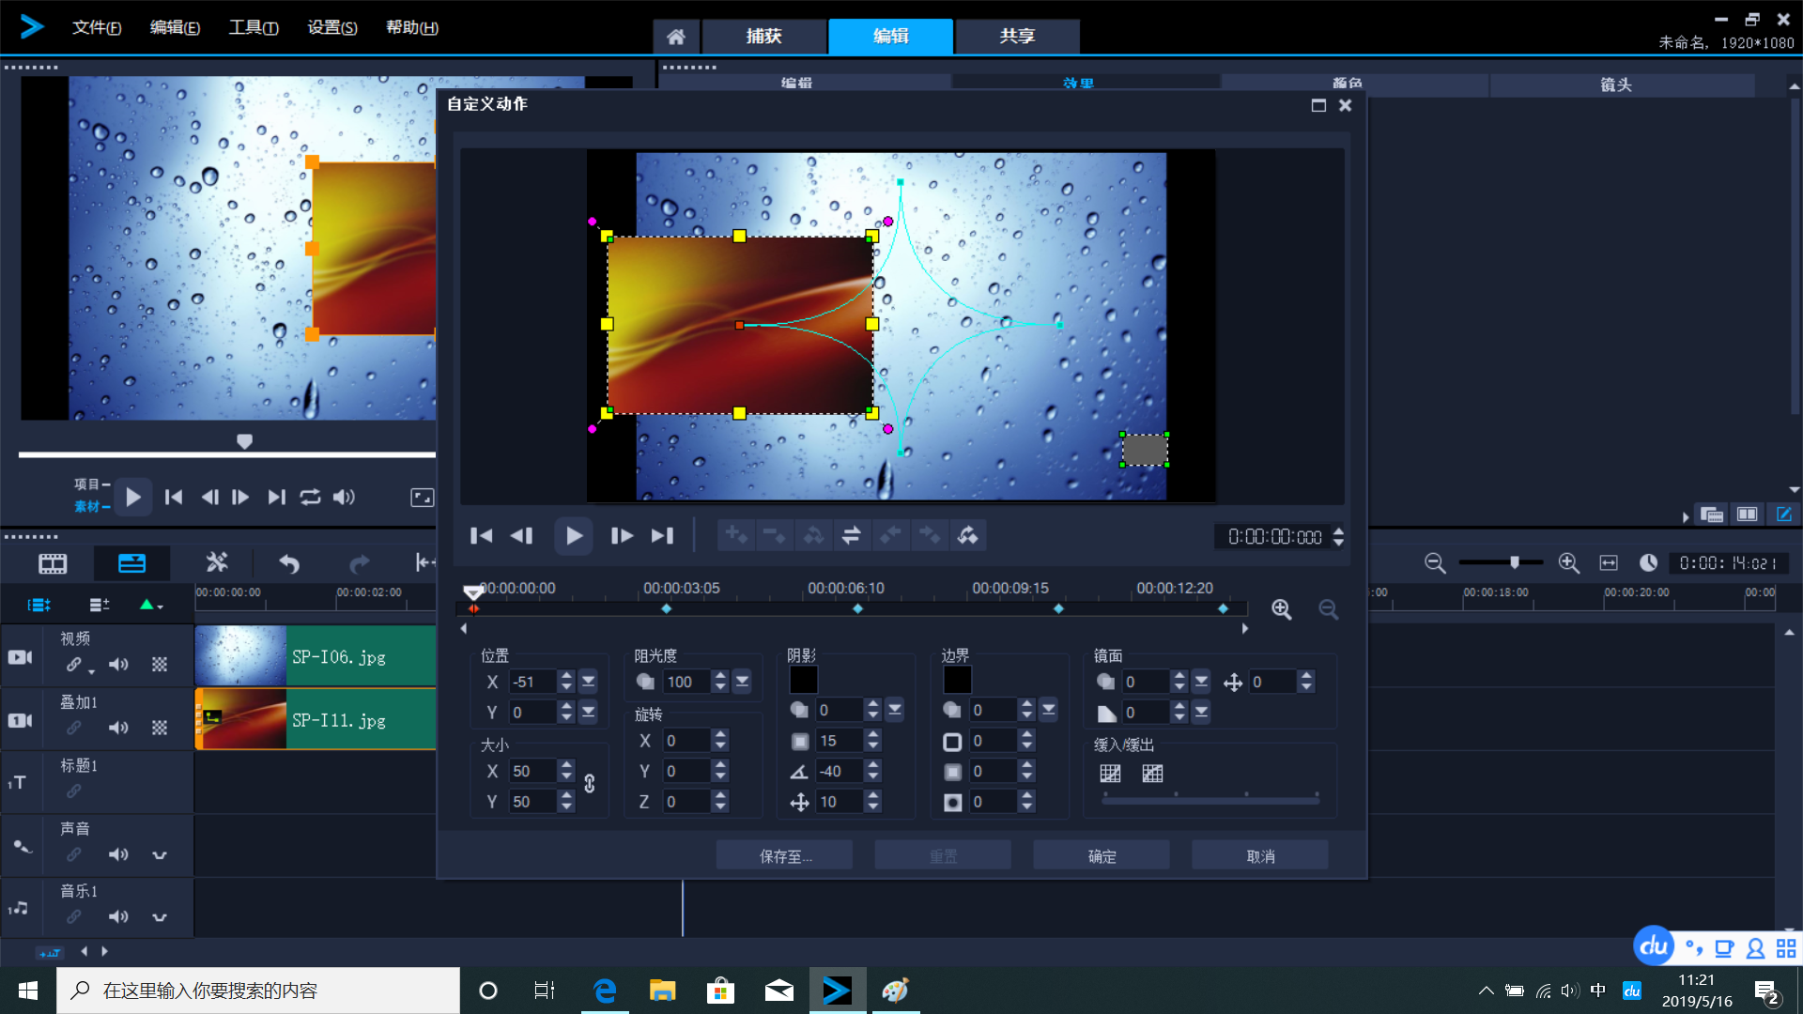
Task: Zoom in the main project timeline
Action: (x=1568, y=562)
